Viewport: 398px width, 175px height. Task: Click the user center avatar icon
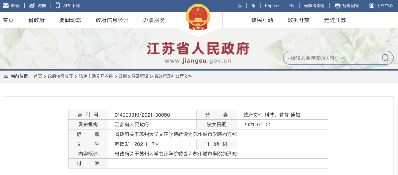371,6
